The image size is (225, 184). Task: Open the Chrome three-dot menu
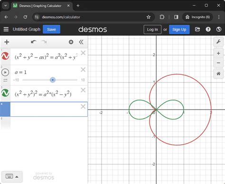pos(219,17)
